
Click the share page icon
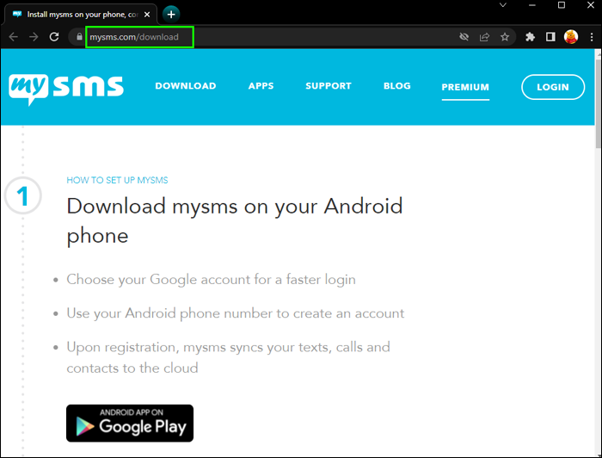pyautogui.click(x=484, y=37)
